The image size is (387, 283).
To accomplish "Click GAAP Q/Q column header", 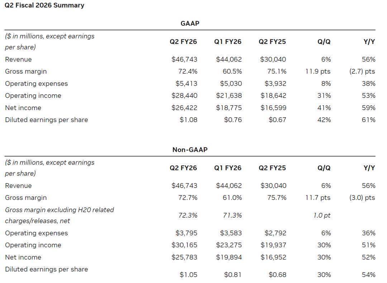I will [x=324, y=41].
